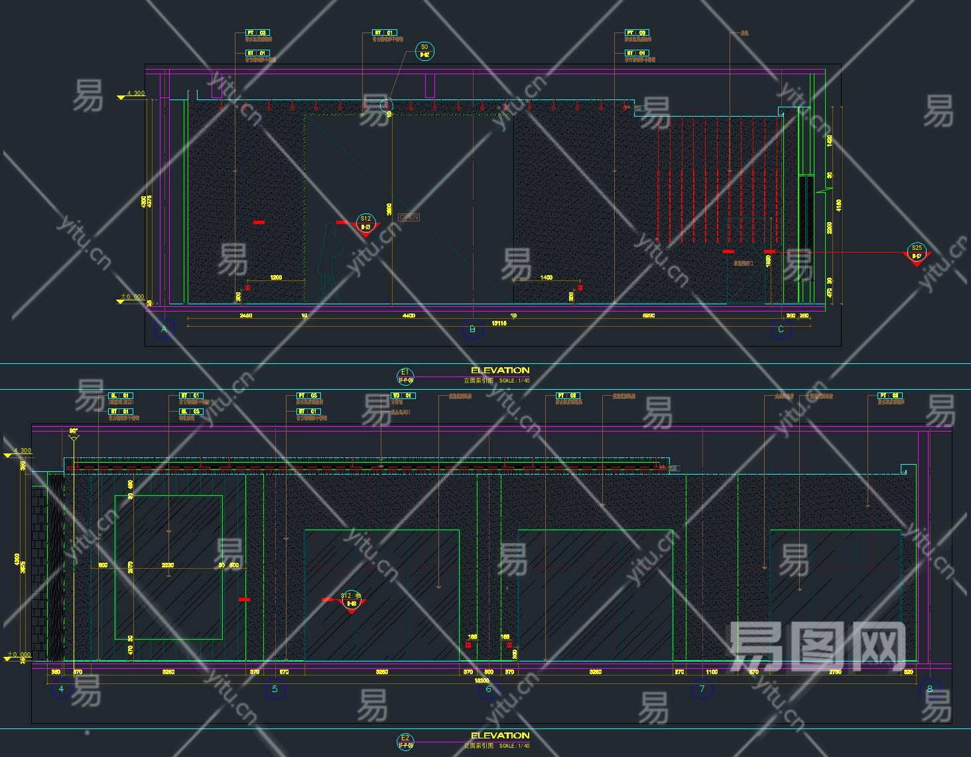
Task: Click the ELEVATION title of drawing E1
Action: point(500,371)
